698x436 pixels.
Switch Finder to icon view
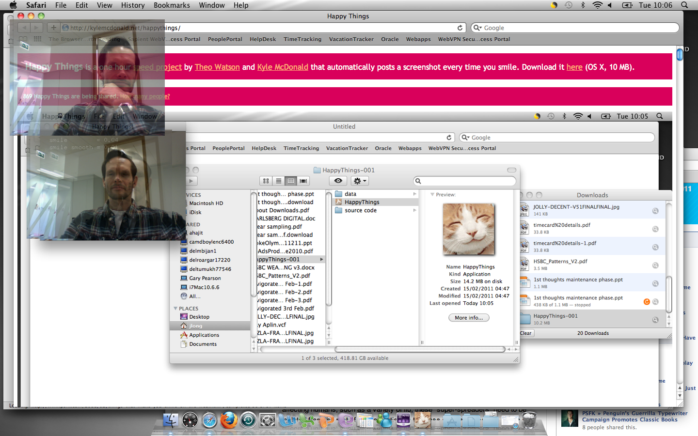tap(266, 181)
